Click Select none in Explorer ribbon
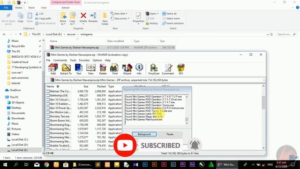The width and height of the screenshot is (300, 169). pyautogui.click(x=171, y=18)
